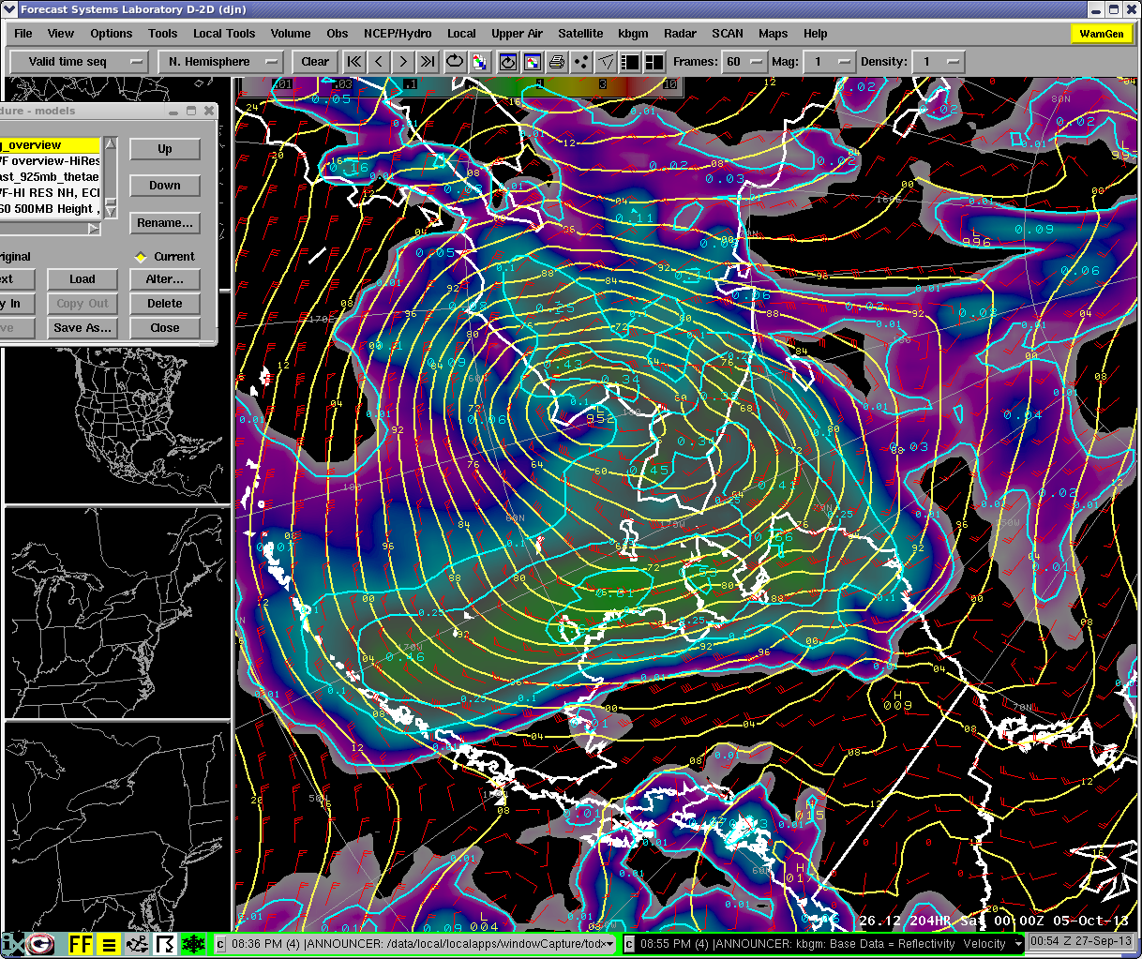Step forward one frame
This screenshot has height=959, width=1142.
[x=403, y=62]
